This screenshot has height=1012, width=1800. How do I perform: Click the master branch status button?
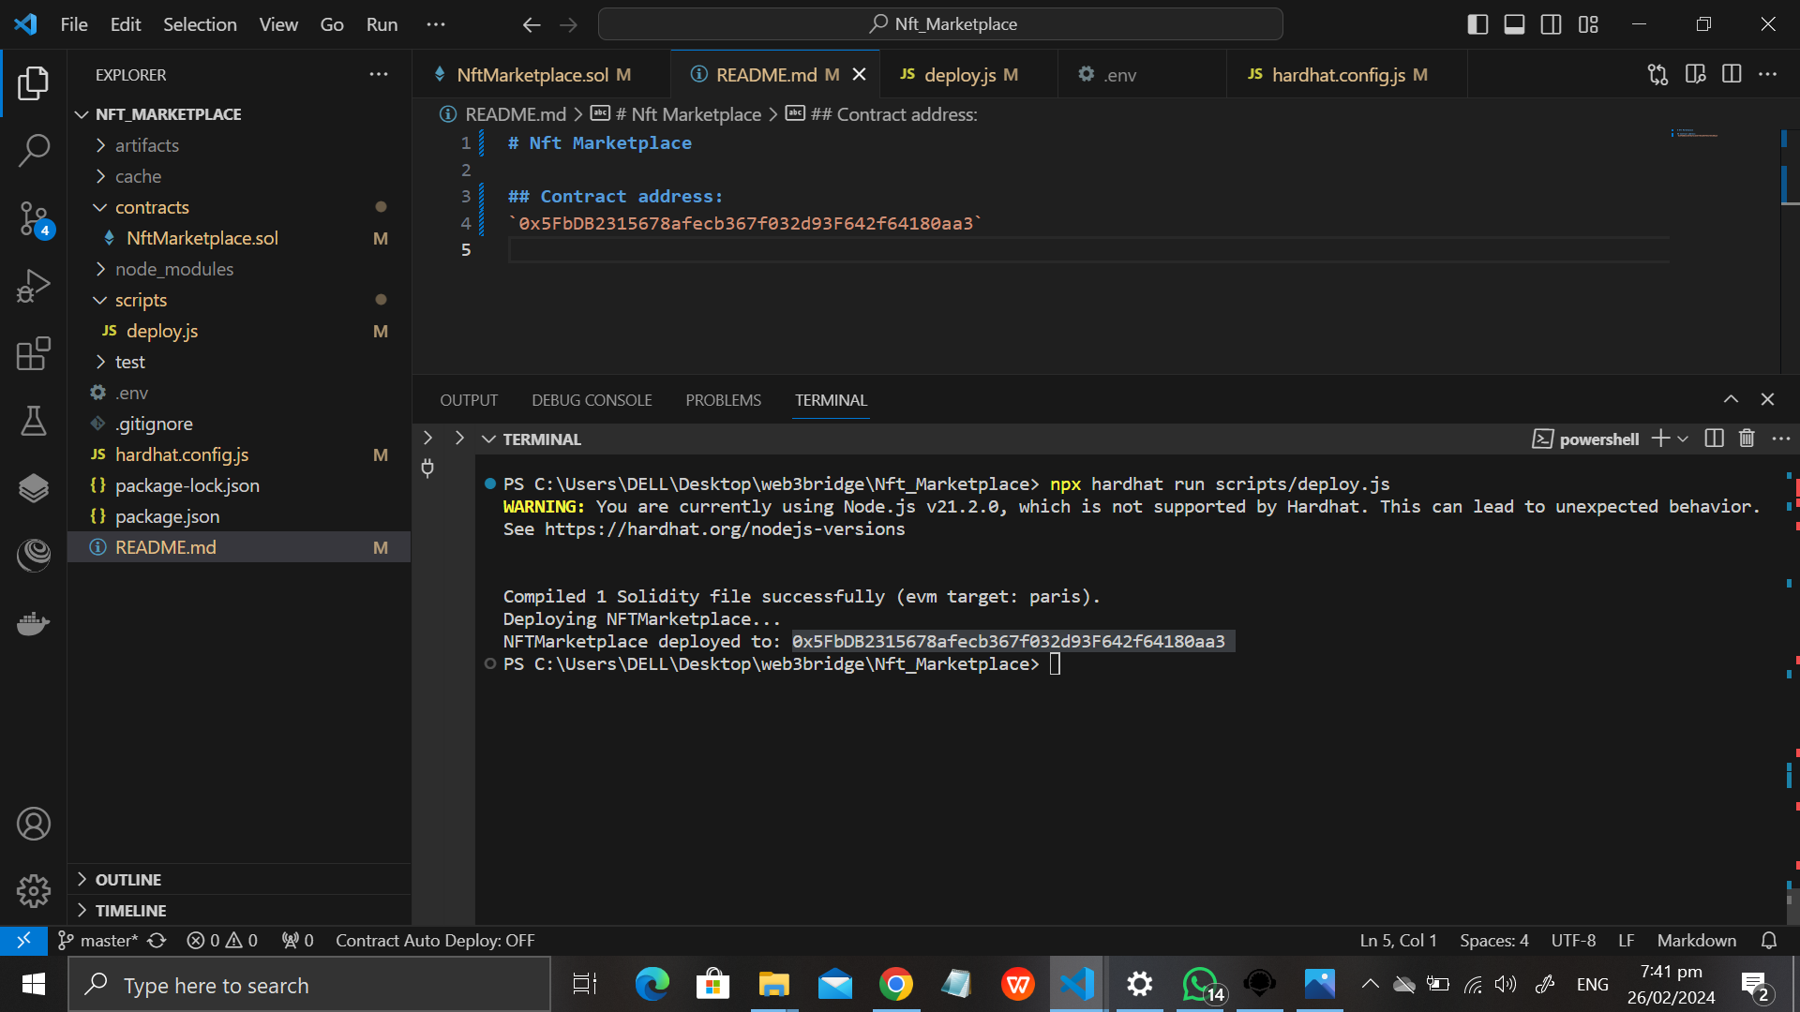point(99,940)
